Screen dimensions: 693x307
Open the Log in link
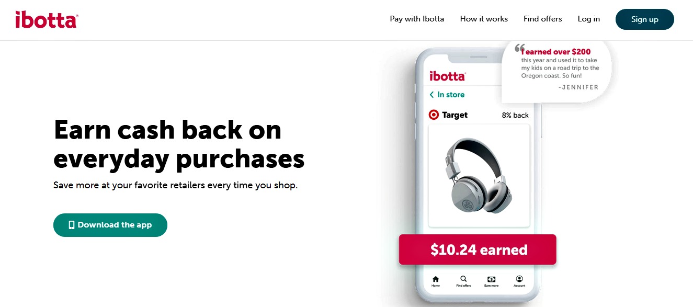[589, 19]
